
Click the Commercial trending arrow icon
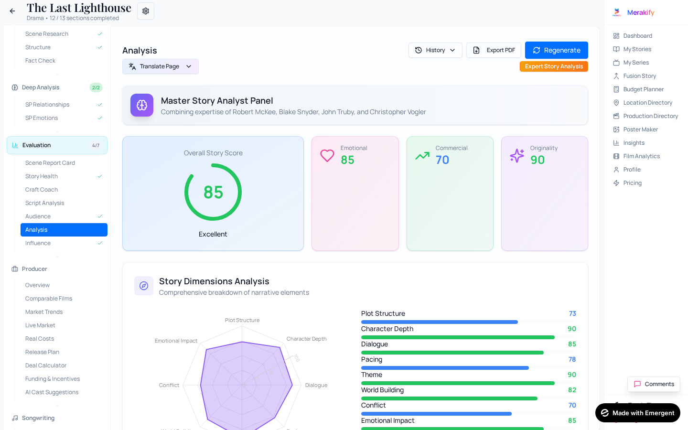click(x=422, y=156)
